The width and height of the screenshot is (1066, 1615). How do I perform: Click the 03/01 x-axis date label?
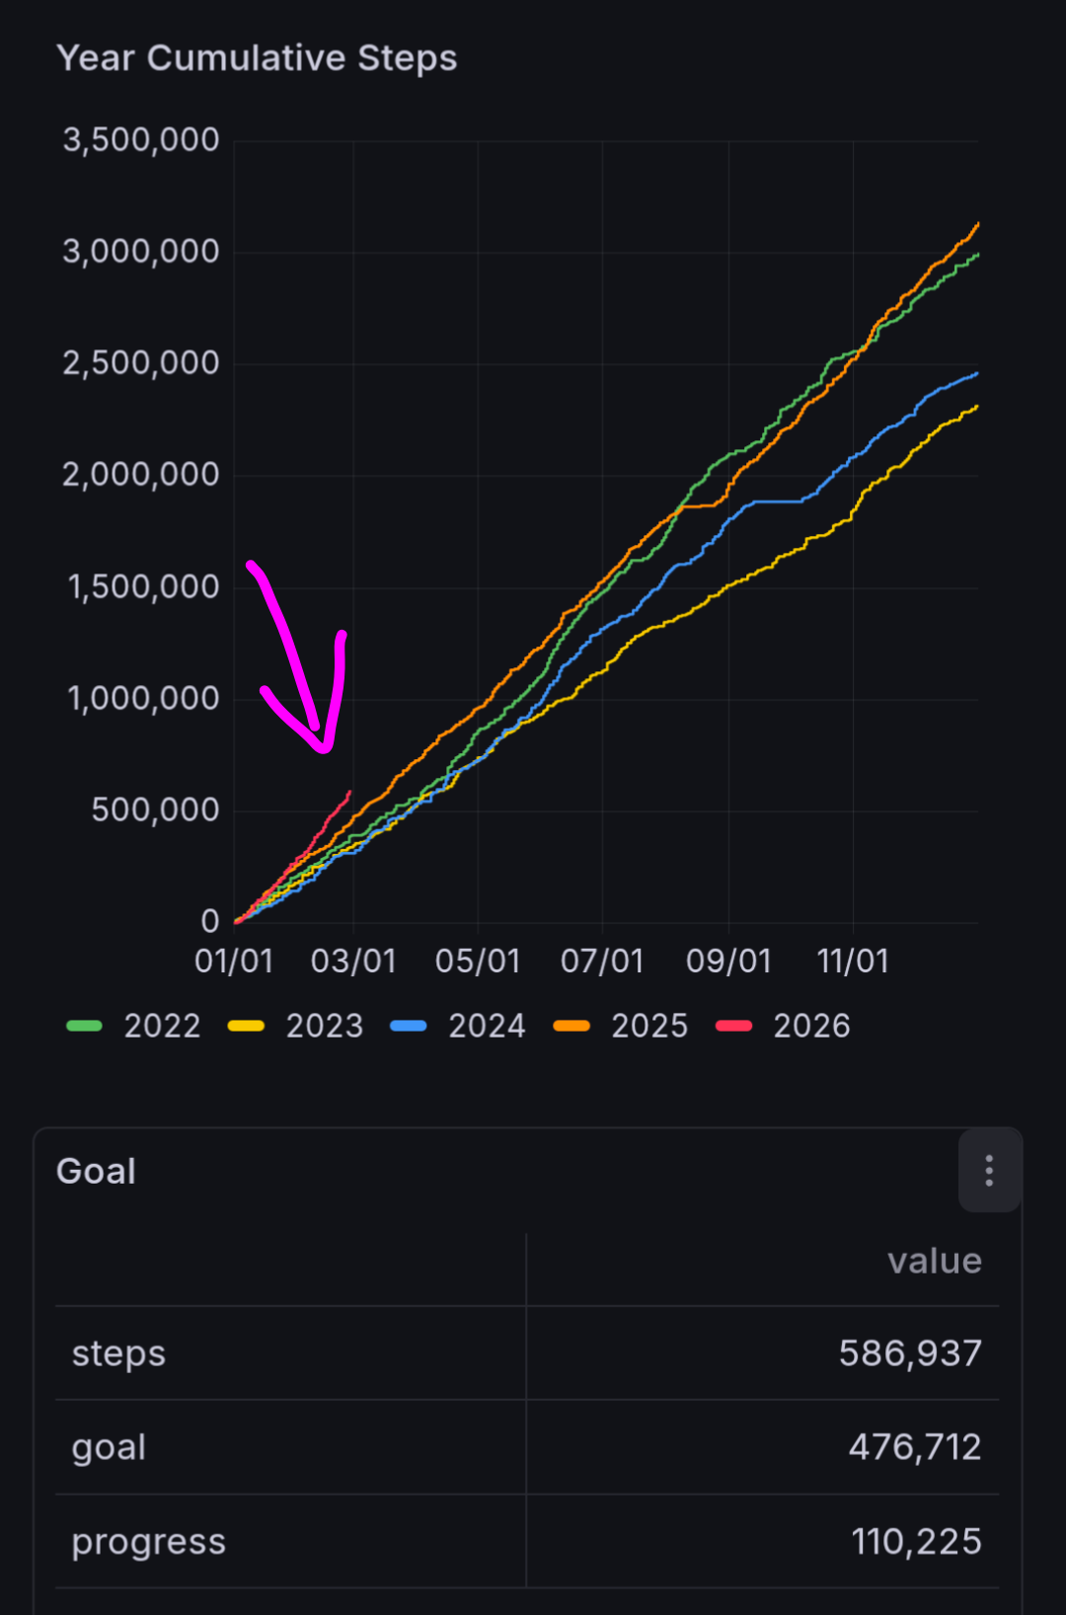(x=353, y=961)
